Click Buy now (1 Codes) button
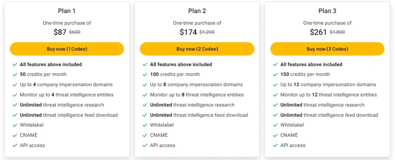The height and width of the screenshot is (160, 395). [67, 49]
